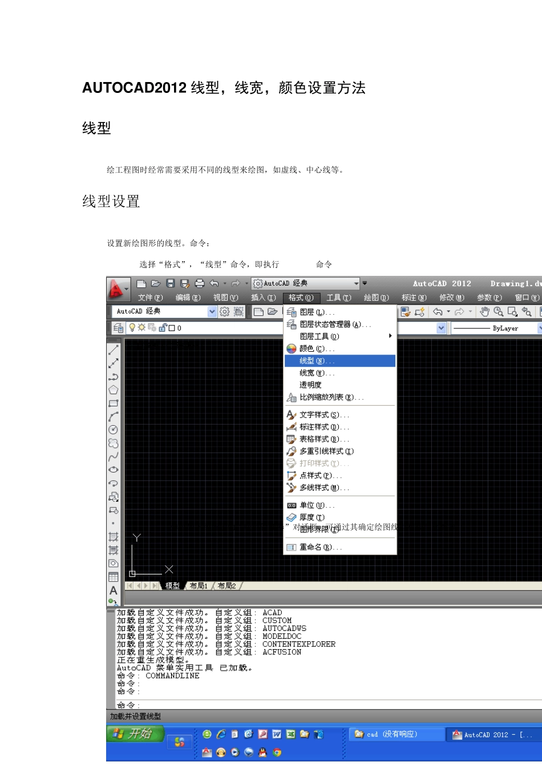The height and width of the screenshot is (766, 542).
Task: Click the layer 0 color swatch square
Action: [x=172, y=328]
